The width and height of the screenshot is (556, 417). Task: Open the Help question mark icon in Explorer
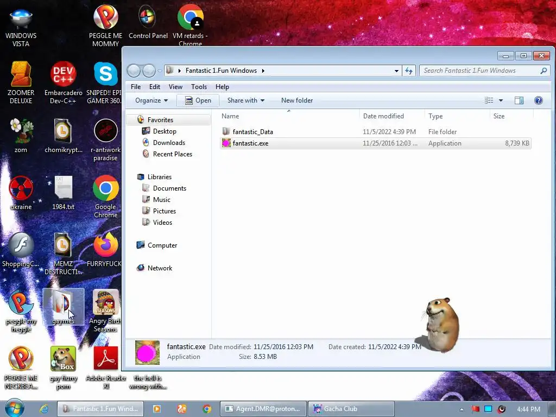tap(538, 100)
